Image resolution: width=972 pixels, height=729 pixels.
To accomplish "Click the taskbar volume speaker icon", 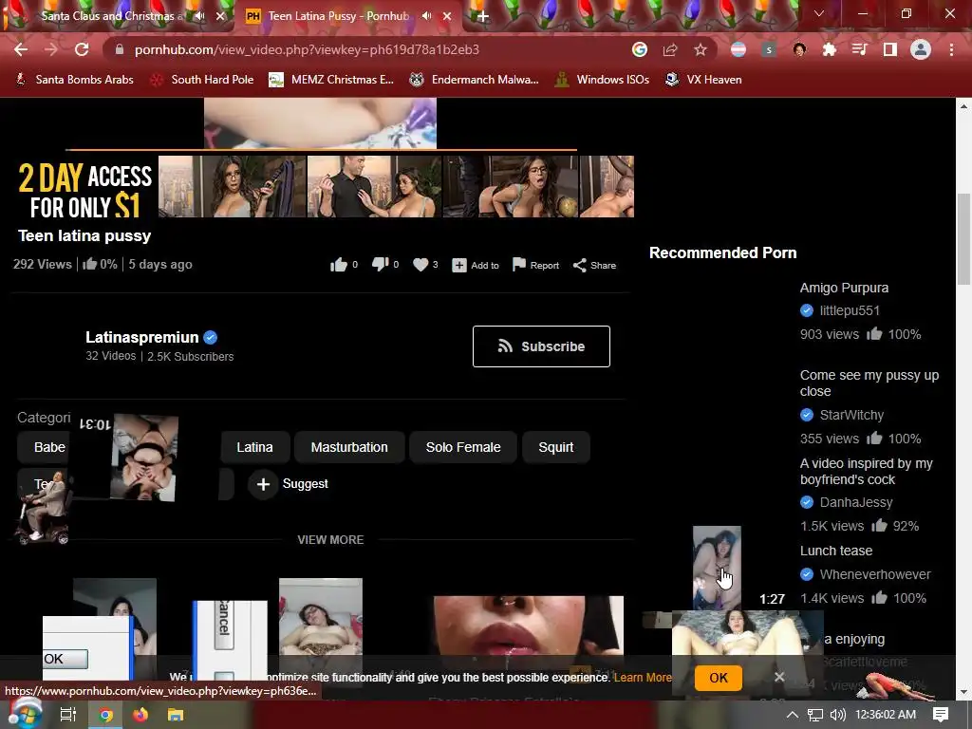I will click(838, 715).
